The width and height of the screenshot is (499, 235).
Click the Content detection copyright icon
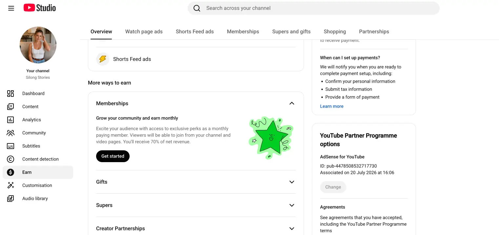10,159
